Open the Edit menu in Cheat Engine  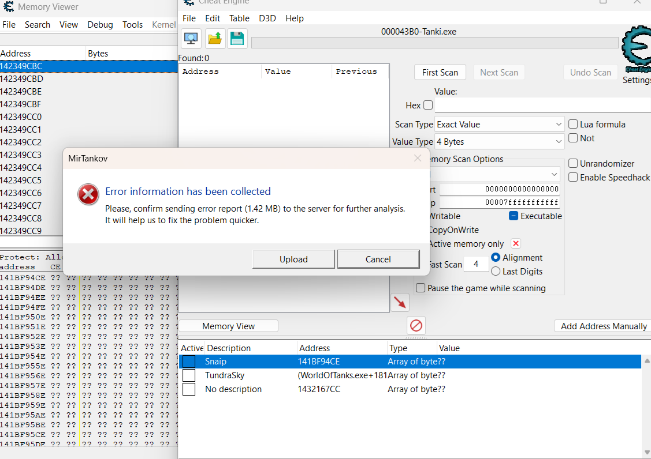click(x=213, y=18)
